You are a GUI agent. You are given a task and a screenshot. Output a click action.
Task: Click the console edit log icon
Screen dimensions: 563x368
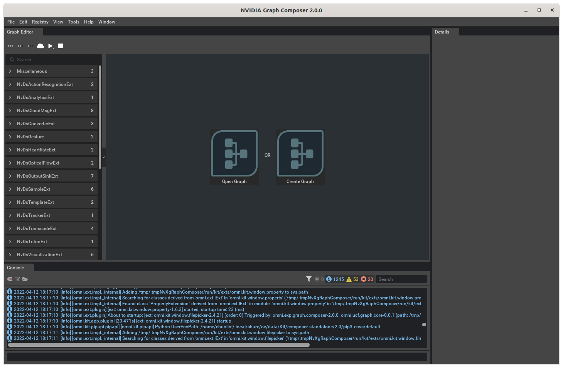[x=17, y=279]
